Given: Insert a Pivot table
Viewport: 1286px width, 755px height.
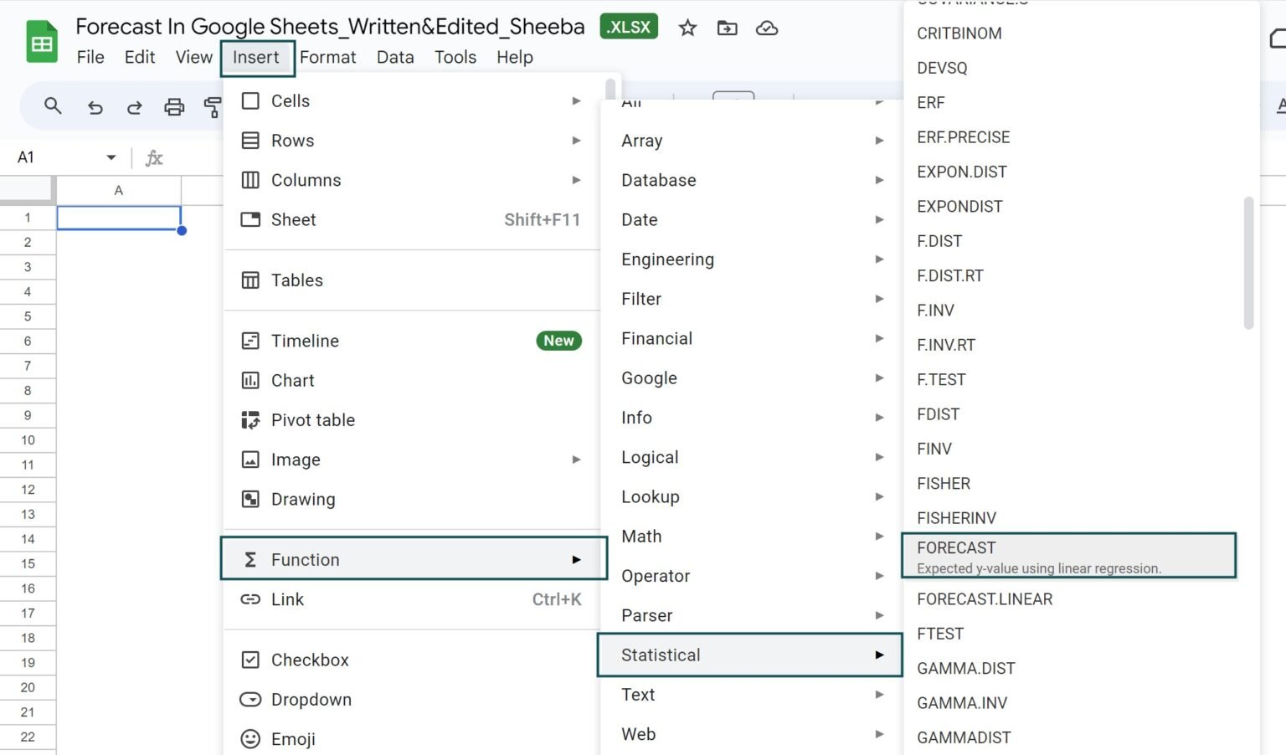Looking at the screenshot, I should (x=313, y=419).
